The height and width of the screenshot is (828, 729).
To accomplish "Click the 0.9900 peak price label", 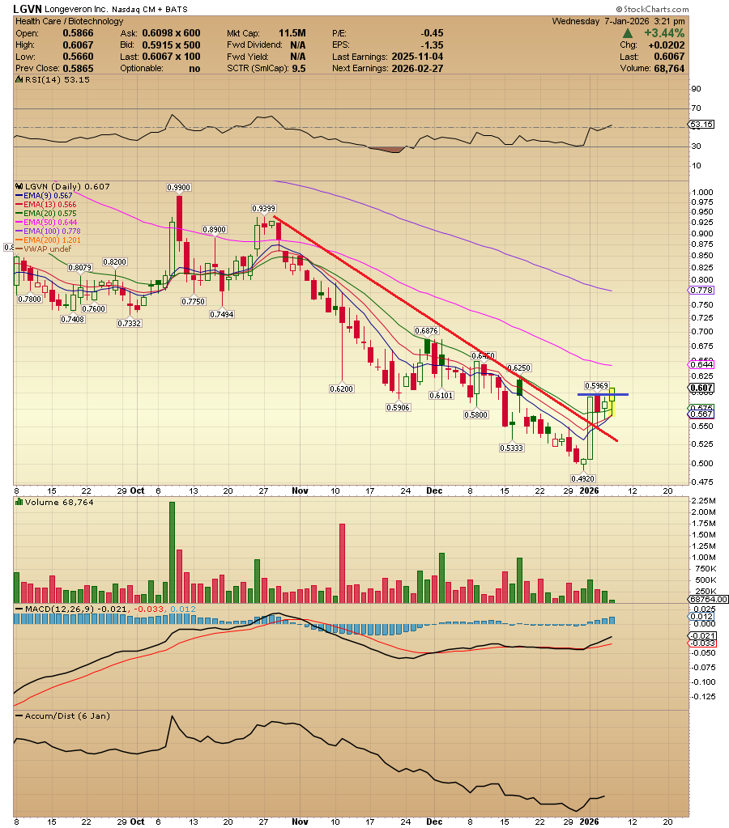I will click(179, 188).
